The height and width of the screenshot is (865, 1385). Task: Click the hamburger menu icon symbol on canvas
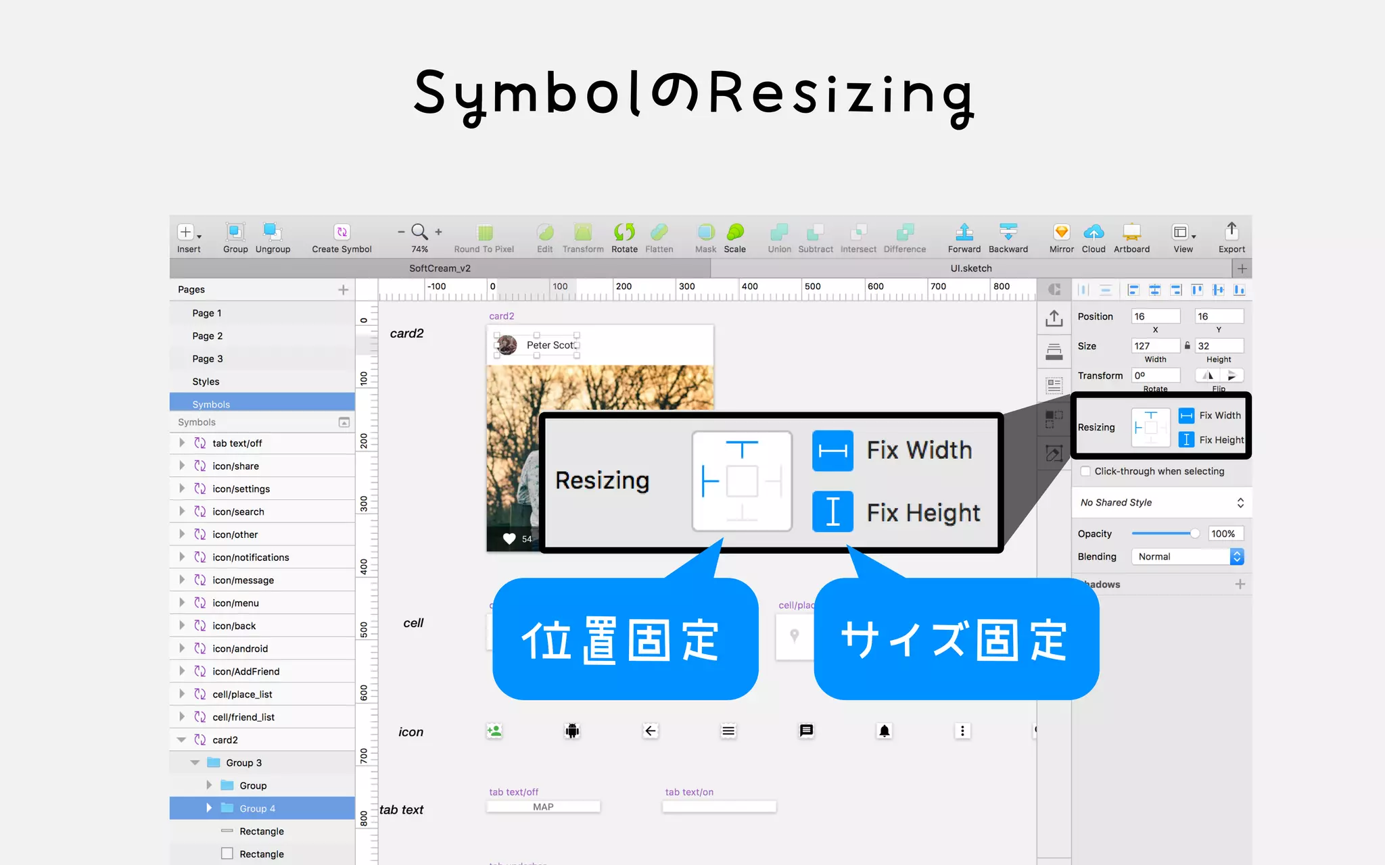point(728,731)
